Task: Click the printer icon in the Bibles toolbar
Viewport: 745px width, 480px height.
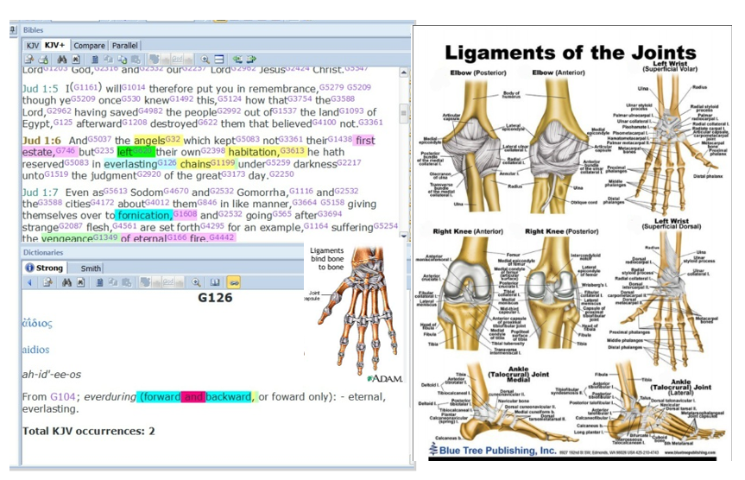Action: (x=43, y=59)
